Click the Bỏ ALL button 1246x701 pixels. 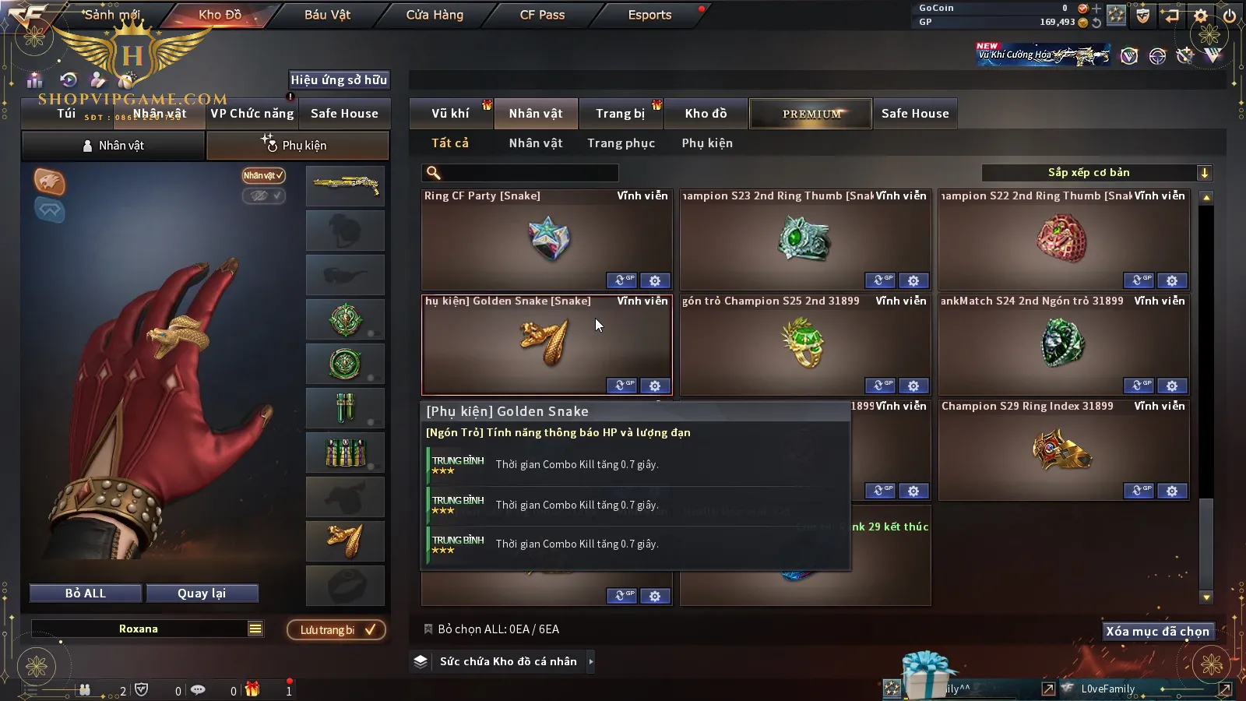86,594
